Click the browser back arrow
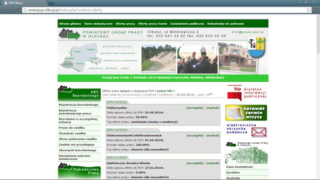Viewport: 320px width, 180px height. pyautogui.click(x=5, y=10)
